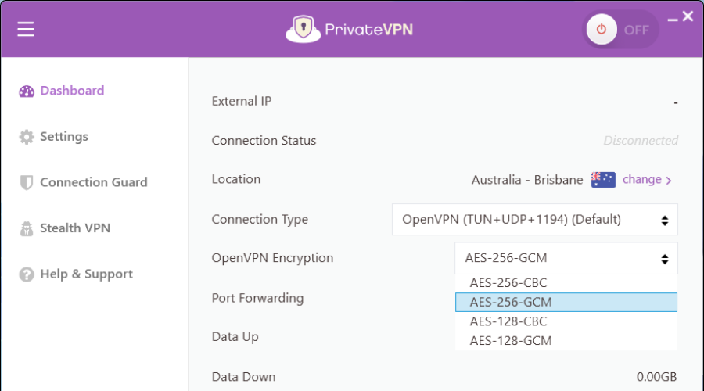Viewport: 704px width, 391px height.
Task: Toggle the VPN power switch on
Action: point(620,30)
